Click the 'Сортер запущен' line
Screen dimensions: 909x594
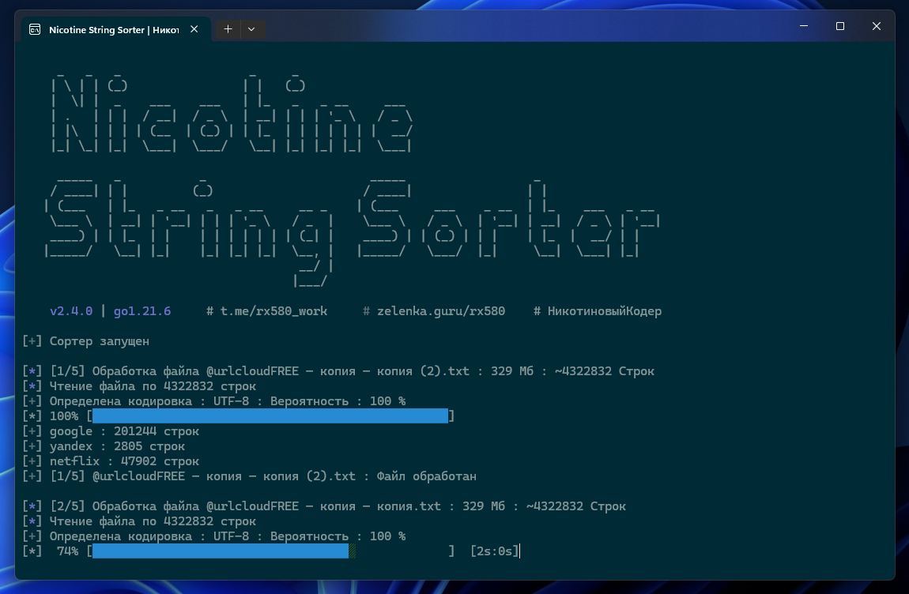86,341
